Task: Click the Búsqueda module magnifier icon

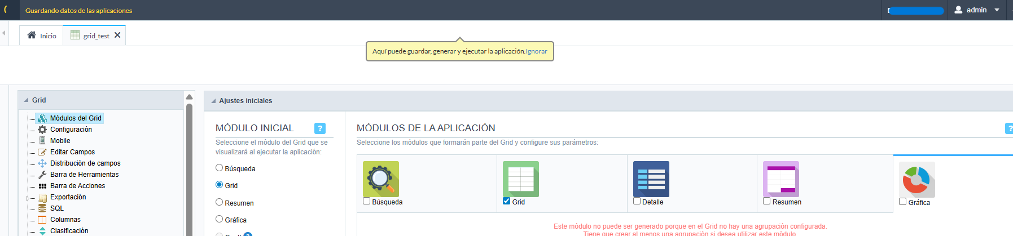Action: 380,179
